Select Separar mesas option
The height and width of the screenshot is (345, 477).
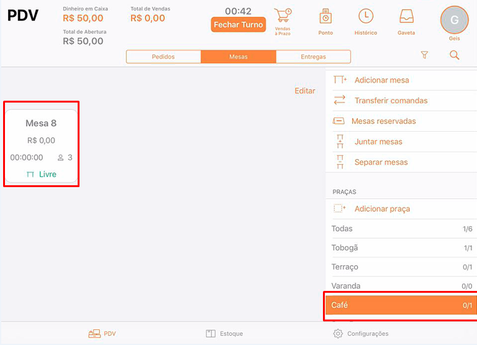point(401,162)
